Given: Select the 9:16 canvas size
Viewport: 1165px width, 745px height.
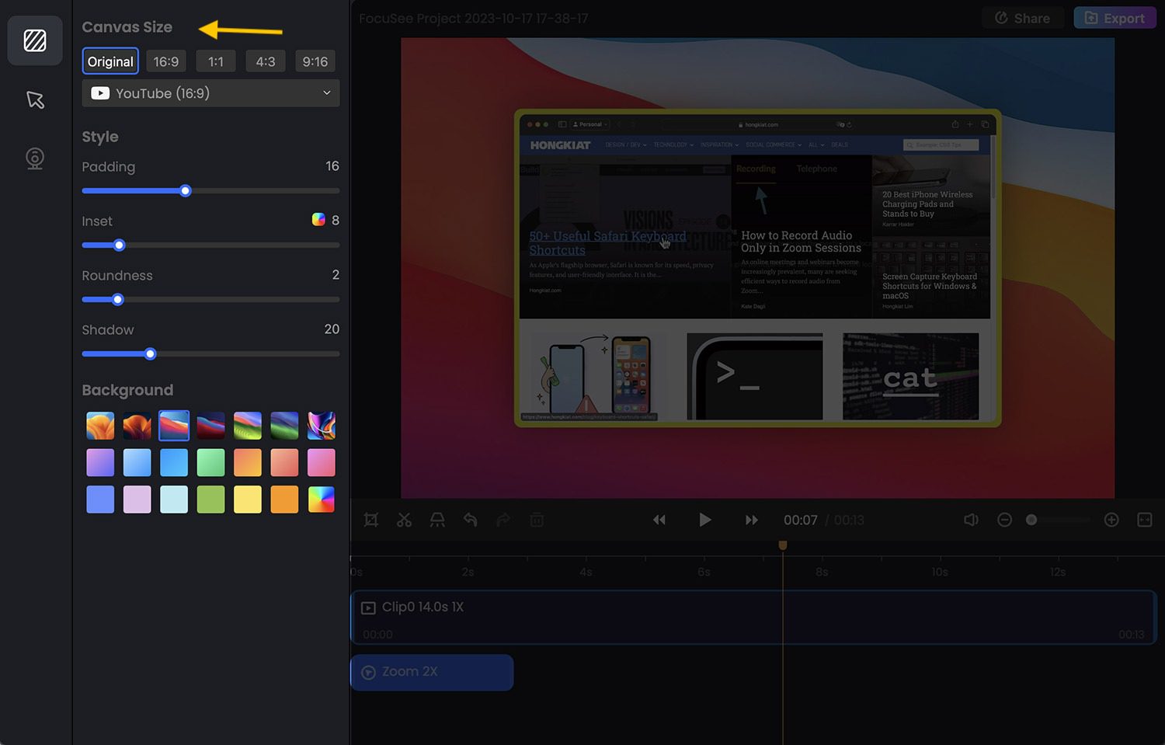Looking at the screenshot, I should (x=315, y=61).
